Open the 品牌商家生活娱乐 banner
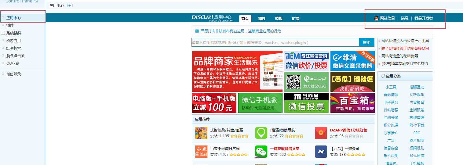The image size is (463, 165). point(237,71)
